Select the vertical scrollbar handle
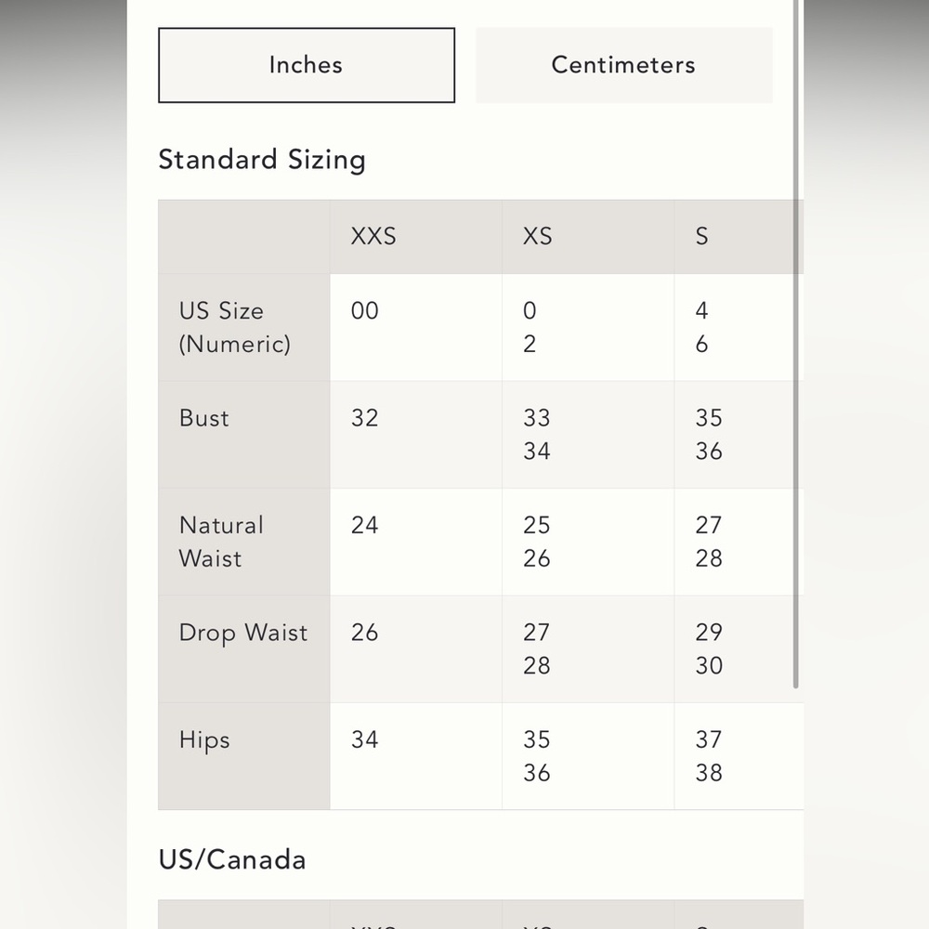This screenshot has height=929, width=929. click(796, 345)
